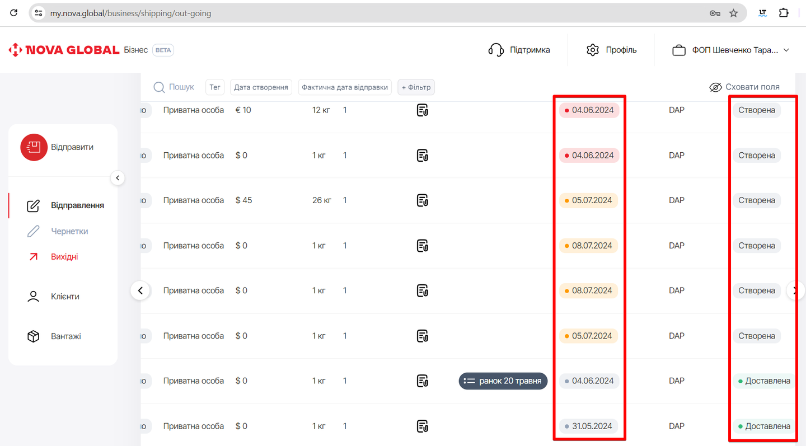Screen dimensions: 806x446
Task: Expand ФОП Шевченко account dropdown
Action: (x=786, y=50)
